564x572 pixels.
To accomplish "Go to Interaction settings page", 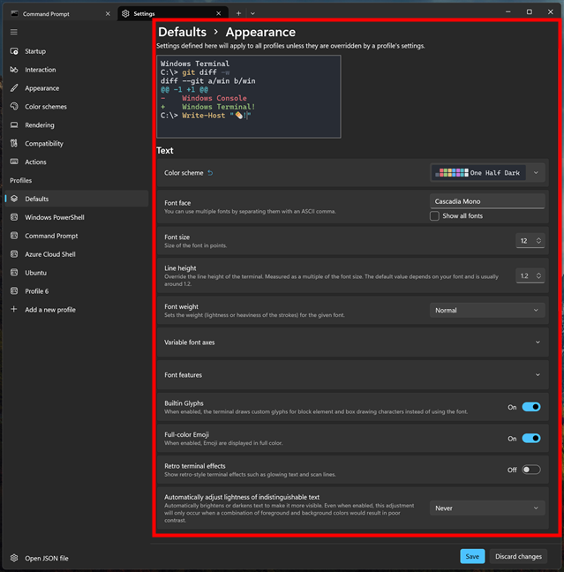I will tap(77, 70).
